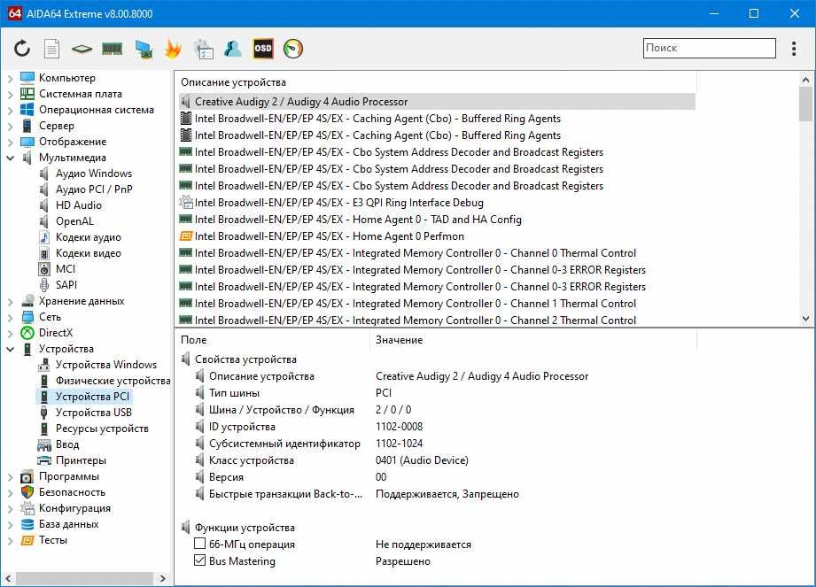Expand the Операционная система node
The height and width of the screenshot is (587, 816).
[x=10, y=110]
